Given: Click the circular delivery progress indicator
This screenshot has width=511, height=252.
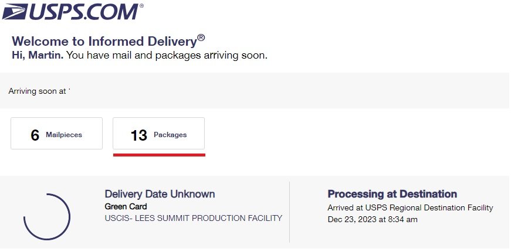Looking at the screenshot, I should coord(46,216).
